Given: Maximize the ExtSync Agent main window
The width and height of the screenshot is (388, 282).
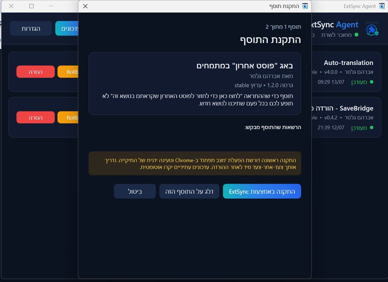Looking at the screenshot, I should point(31,6).
